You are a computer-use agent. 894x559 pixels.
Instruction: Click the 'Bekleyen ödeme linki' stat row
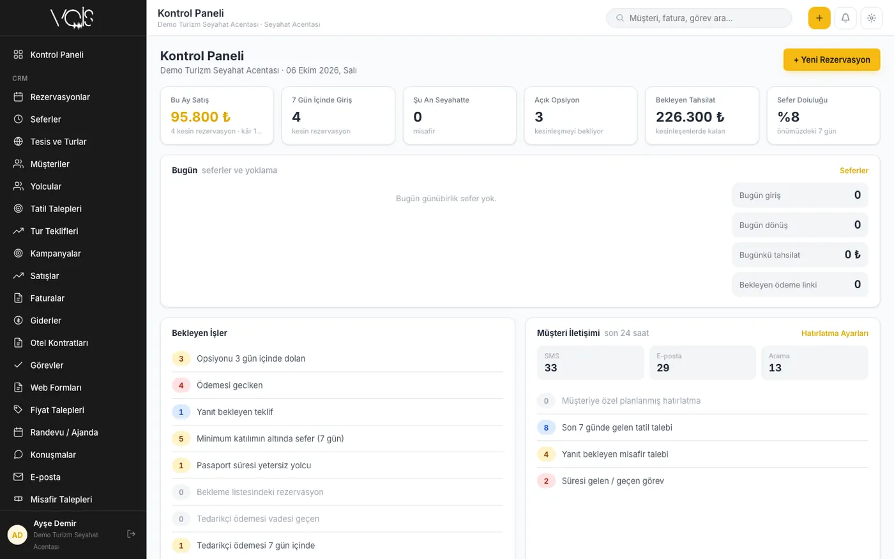[800, 284]
